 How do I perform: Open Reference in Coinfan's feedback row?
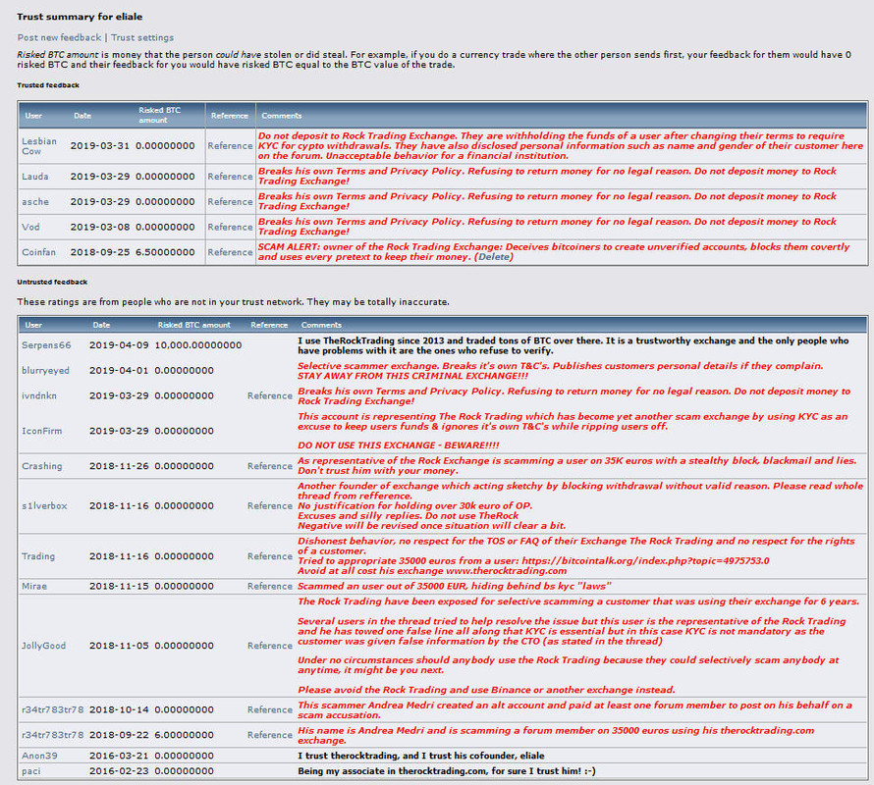coord(230,252)
